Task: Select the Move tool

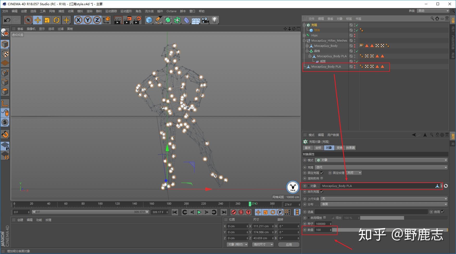Action: click(38, 20)
